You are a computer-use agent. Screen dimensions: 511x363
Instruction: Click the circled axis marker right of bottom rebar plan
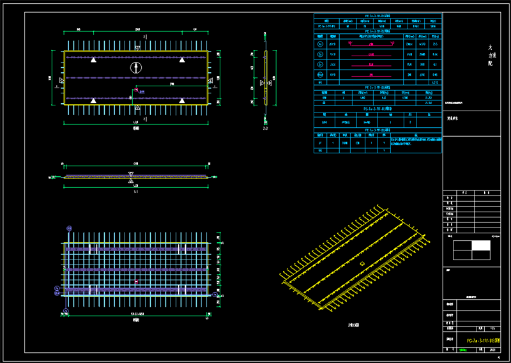(215, 295)
